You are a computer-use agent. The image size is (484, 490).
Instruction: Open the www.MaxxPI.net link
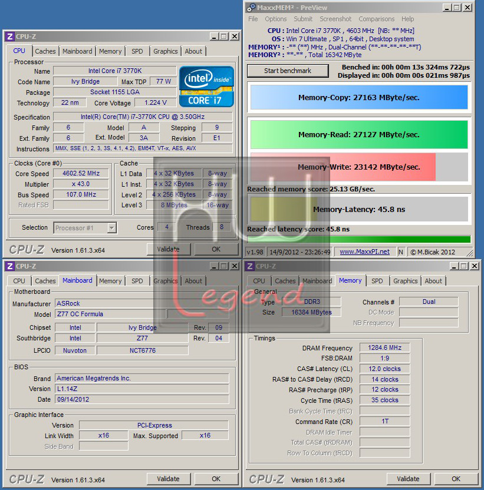pyautogui.click(x=364, y=252)
